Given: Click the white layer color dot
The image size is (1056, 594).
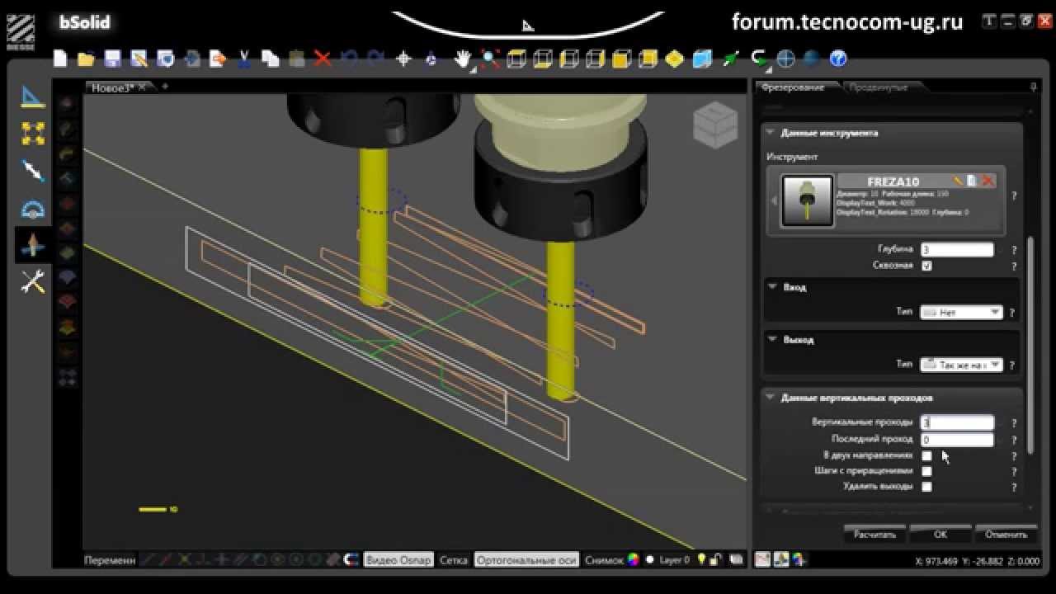Looking at the screenshot, I should pos(650,559).
